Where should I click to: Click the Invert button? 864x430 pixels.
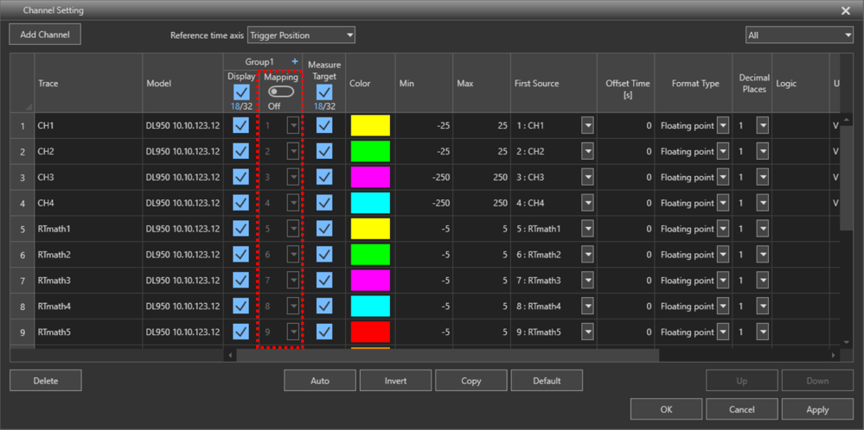coord(395,381)
